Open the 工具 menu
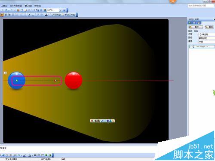Image resolution: width=215 pixels, height=161 pixels. [4, 6]
